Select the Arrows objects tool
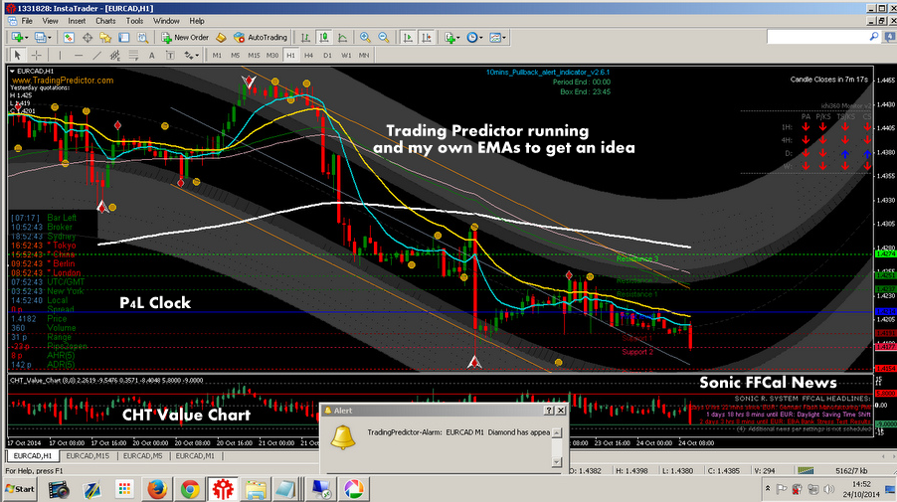 [x=188, y=55]
